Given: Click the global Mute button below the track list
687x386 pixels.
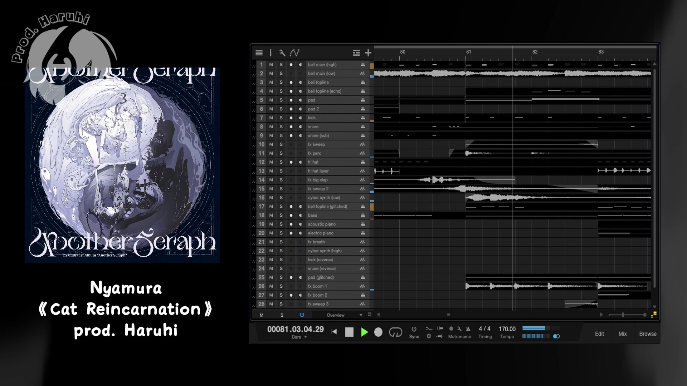Looking at the screenshot, I should click(x=262, y=315).
